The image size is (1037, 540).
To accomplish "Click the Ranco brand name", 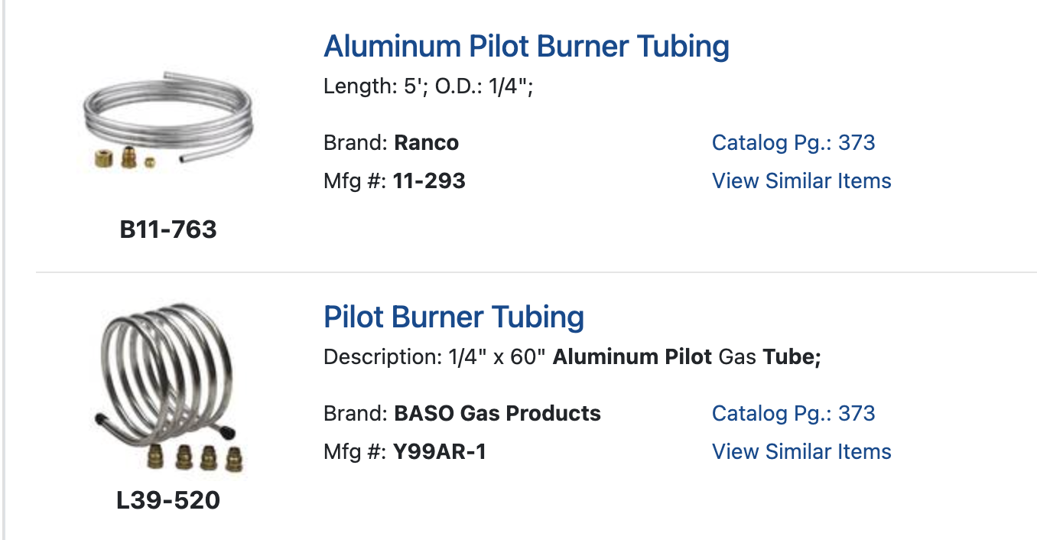I will 426,143.
